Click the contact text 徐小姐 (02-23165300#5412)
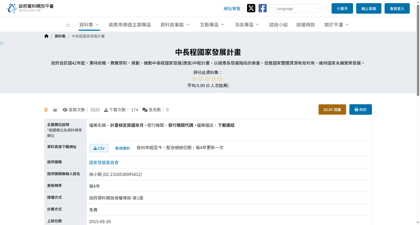The image size is (420, 225). tap(115, 174)
